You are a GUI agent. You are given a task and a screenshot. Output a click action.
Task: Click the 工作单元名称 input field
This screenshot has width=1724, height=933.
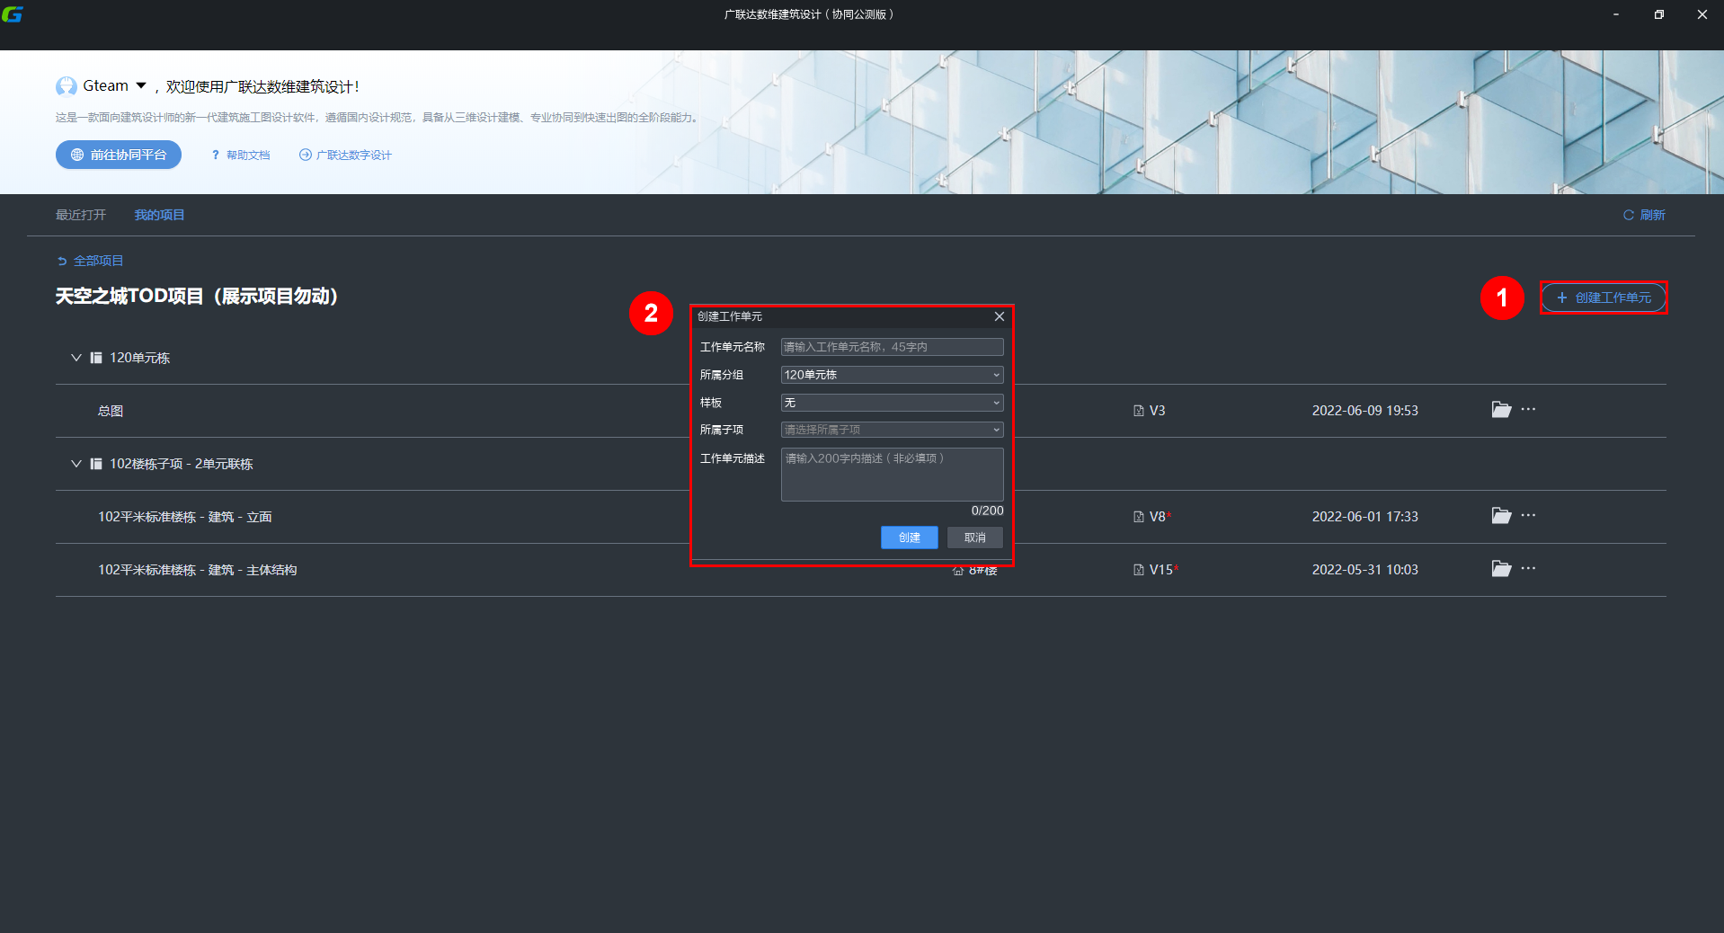892,347
